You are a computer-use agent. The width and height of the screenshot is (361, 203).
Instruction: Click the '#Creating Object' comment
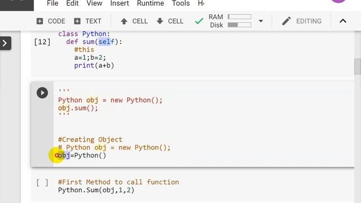click(90, 139)
